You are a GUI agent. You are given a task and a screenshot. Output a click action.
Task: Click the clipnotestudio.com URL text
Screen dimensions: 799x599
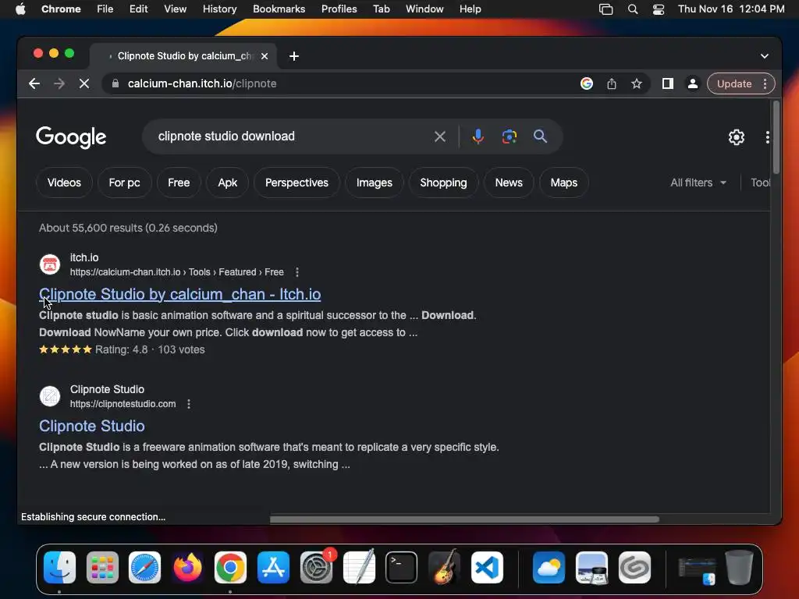tap(123, 404)
